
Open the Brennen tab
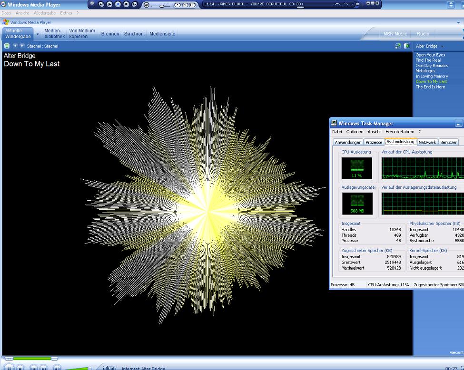[110, 34]
